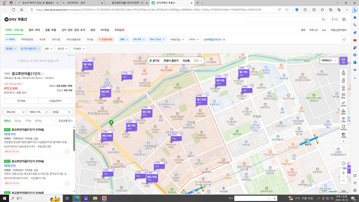
Task: Click the N pay 부동산 logo
Action: [16, 19]
